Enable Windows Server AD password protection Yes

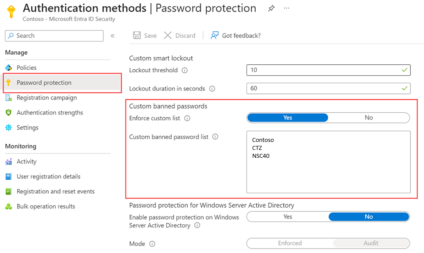pyautogui.click(x=288, y=217)
